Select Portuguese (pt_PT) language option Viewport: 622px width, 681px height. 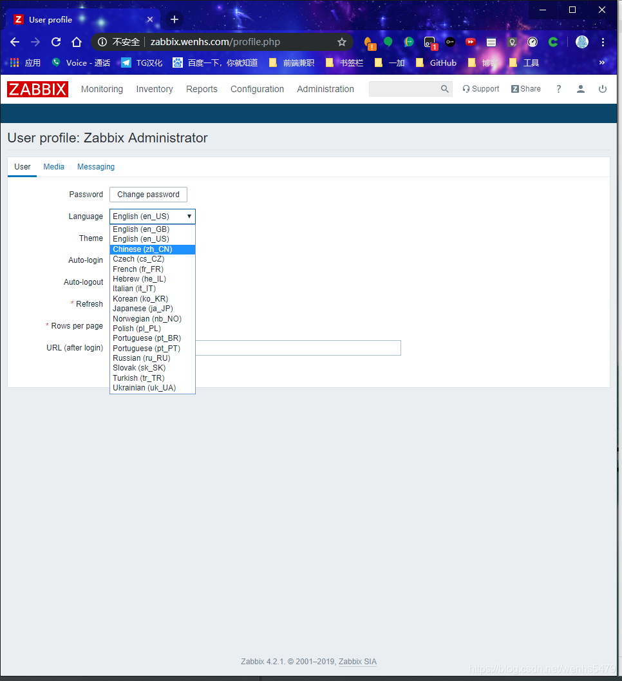pyautogui.click(x=153, y=349)
